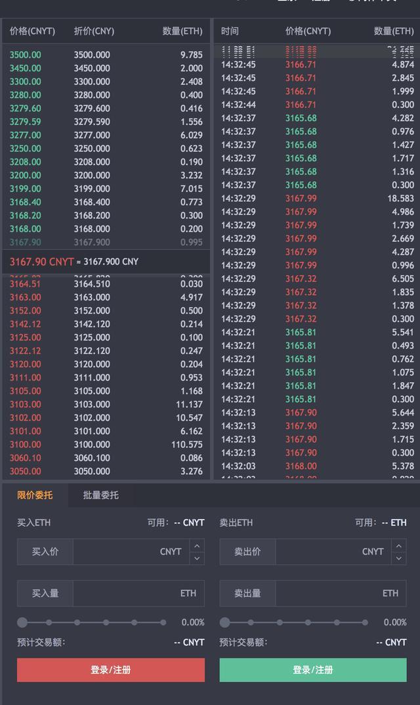Viewport: 420px width, 705px height.
Task: Focus the 买入量 ETH input field
Action: [x=138, y=593]
